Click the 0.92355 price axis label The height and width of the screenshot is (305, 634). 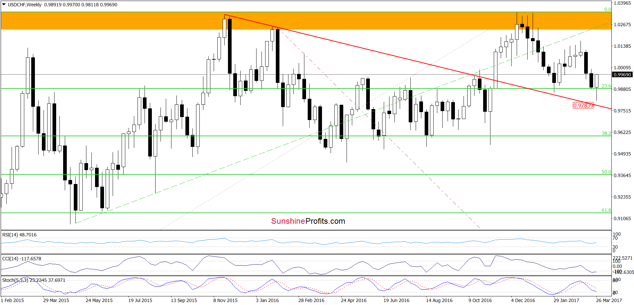point(622,197)
